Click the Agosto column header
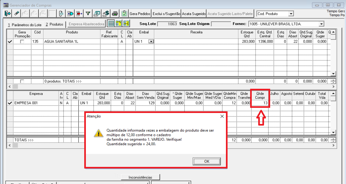The image size is (346, 184). click(x=286, y=96)
